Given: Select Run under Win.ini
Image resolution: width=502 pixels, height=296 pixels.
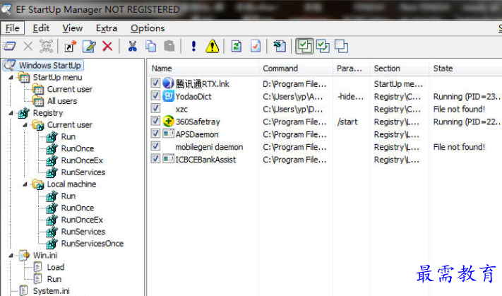Looking at the screenshot, I should point(54,279).
